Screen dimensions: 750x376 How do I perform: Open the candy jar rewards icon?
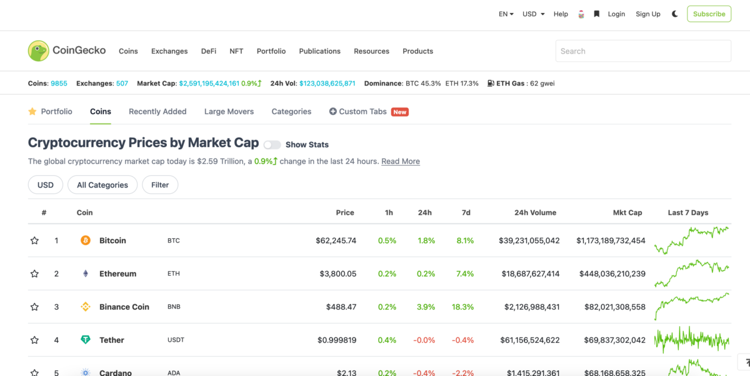pos(581,14)
